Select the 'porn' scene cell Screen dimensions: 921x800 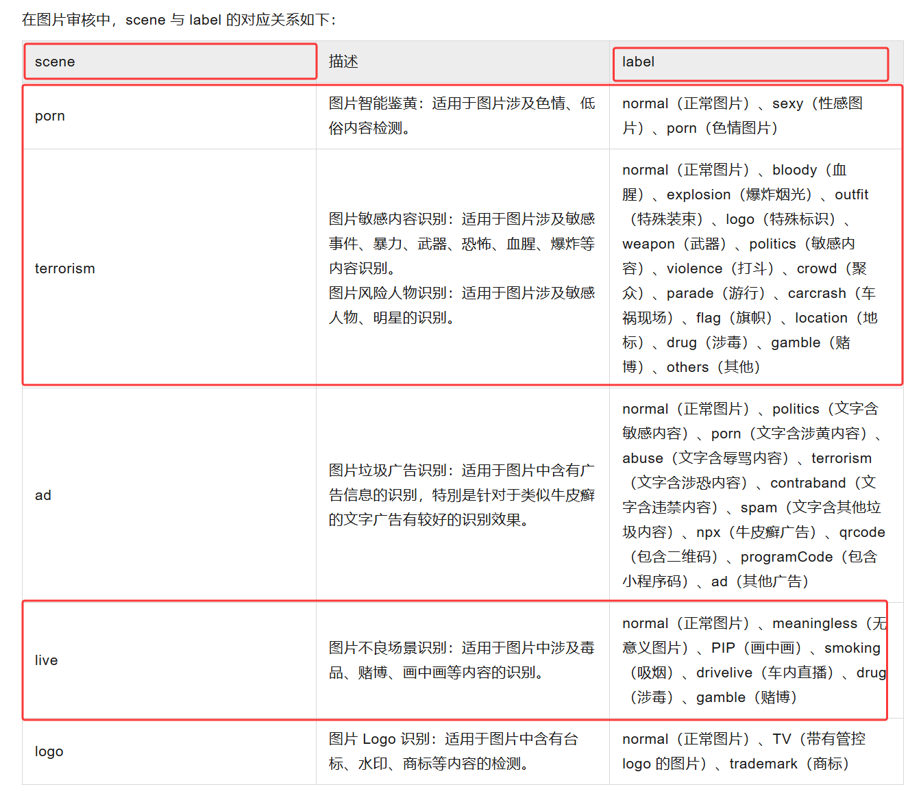[x=169, y=116]
